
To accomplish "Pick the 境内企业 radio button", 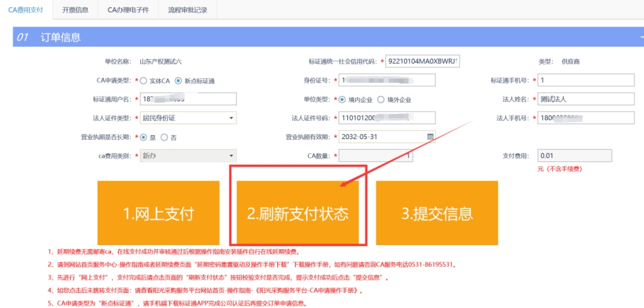I will (x=342, y=100).
